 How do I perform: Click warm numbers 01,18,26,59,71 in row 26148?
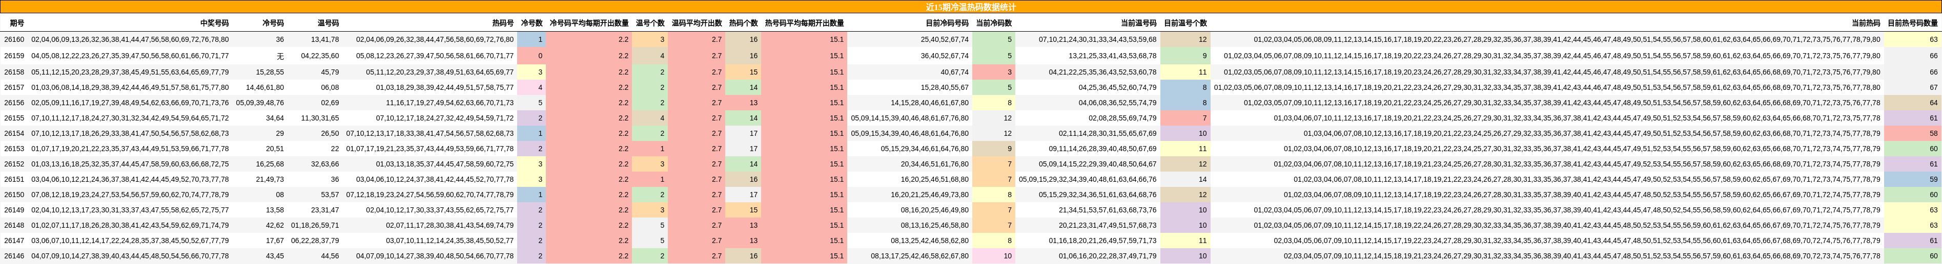(315, 226)
